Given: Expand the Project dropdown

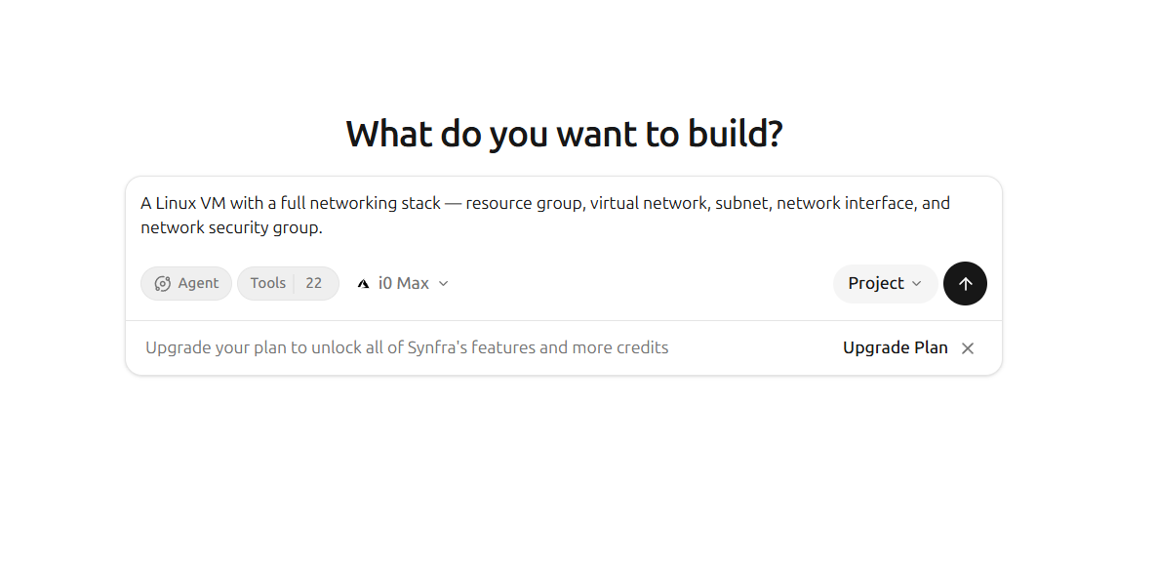Looking at the screenshot, I should tap(885, 284).
